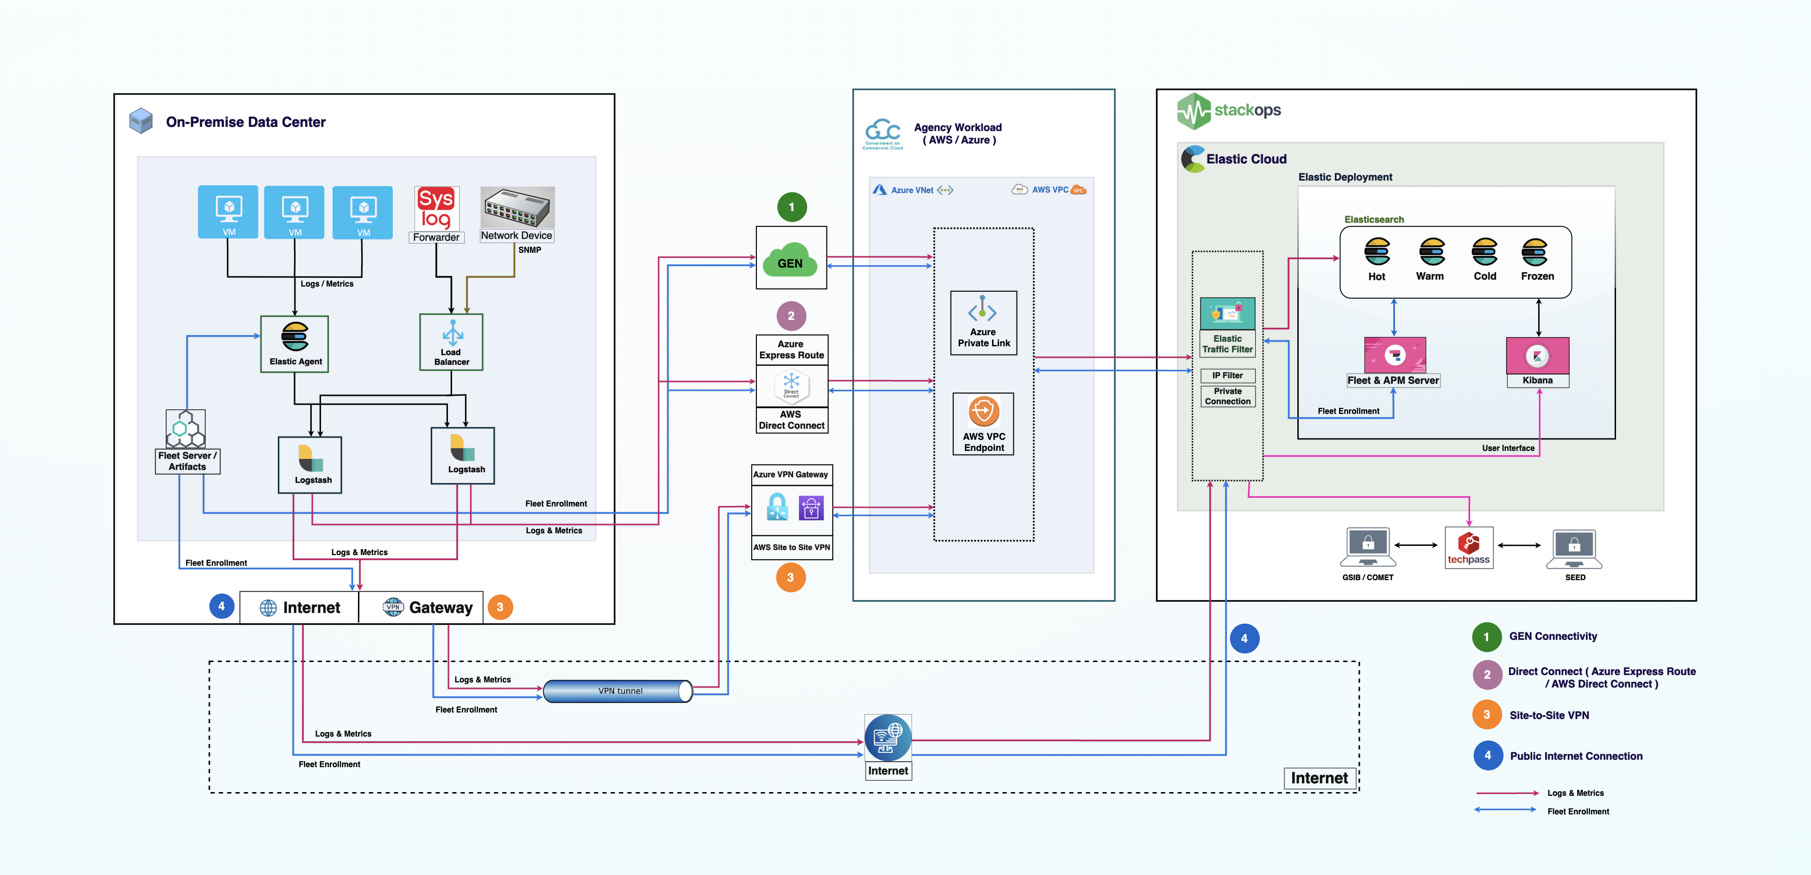Click the 'SNMP' label
Image resolution: width=1811 pixels, height=875 pixels.
tap(529, 250)
